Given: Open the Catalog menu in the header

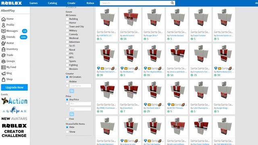Looking at the screenshot, I should point(52,3).
